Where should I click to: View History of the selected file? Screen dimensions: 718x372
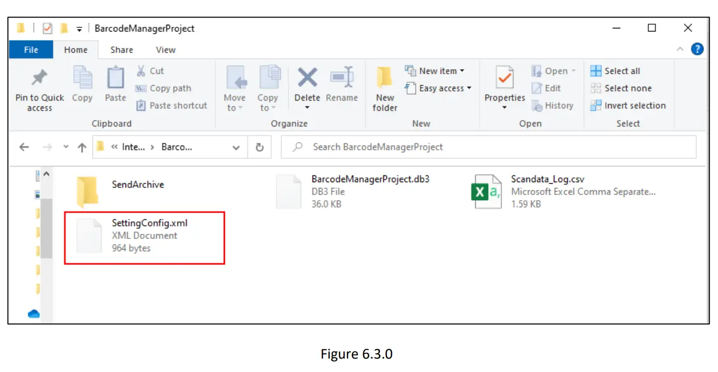click(x=554, y=105)
